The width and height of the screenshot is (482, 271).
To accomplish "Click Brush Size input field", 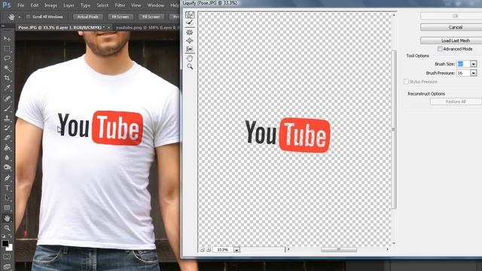I will (463, 64).
